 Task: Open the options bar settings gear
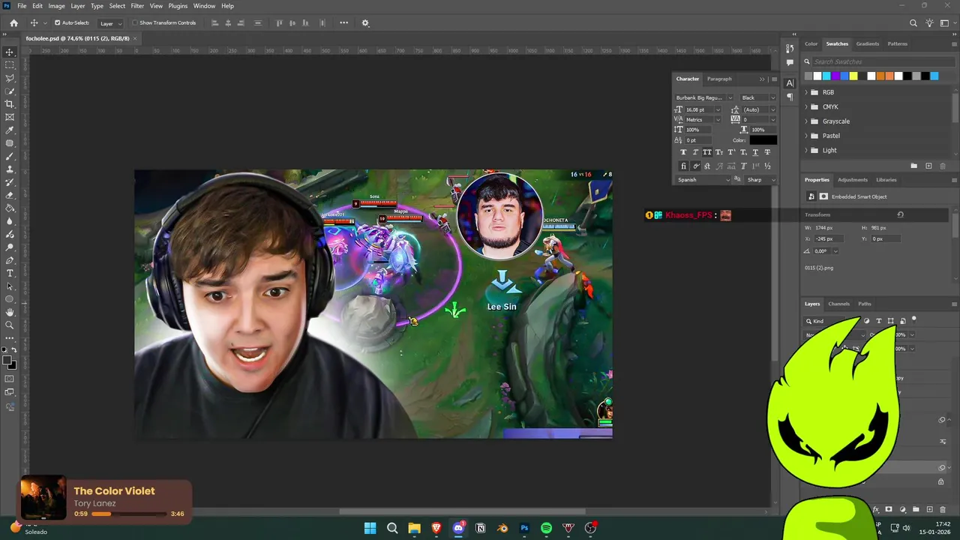coord(365,22)
